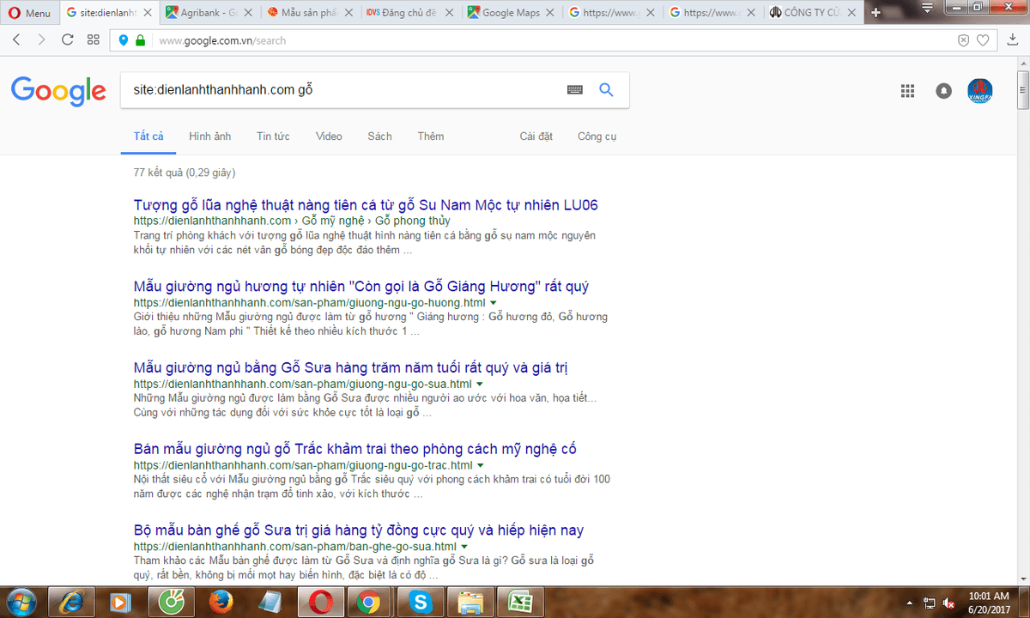Screen dimensions: 1030x618
Task: Open Skype from taskbar
Action: click(x=420, y=602)
